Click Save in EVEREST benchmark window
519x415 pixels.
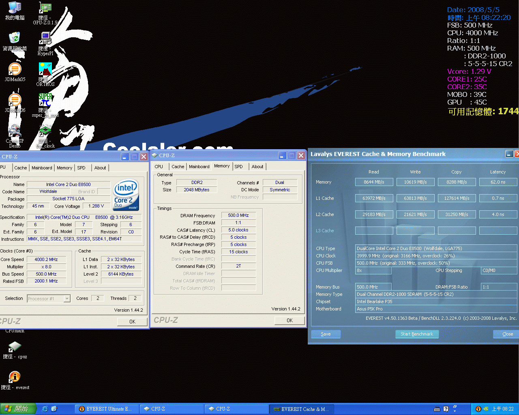click(x=326, y=334)
